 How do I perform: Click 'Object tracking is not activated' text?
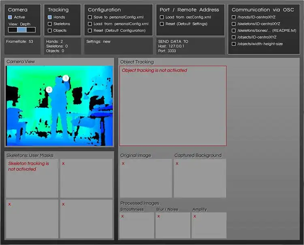154,70
